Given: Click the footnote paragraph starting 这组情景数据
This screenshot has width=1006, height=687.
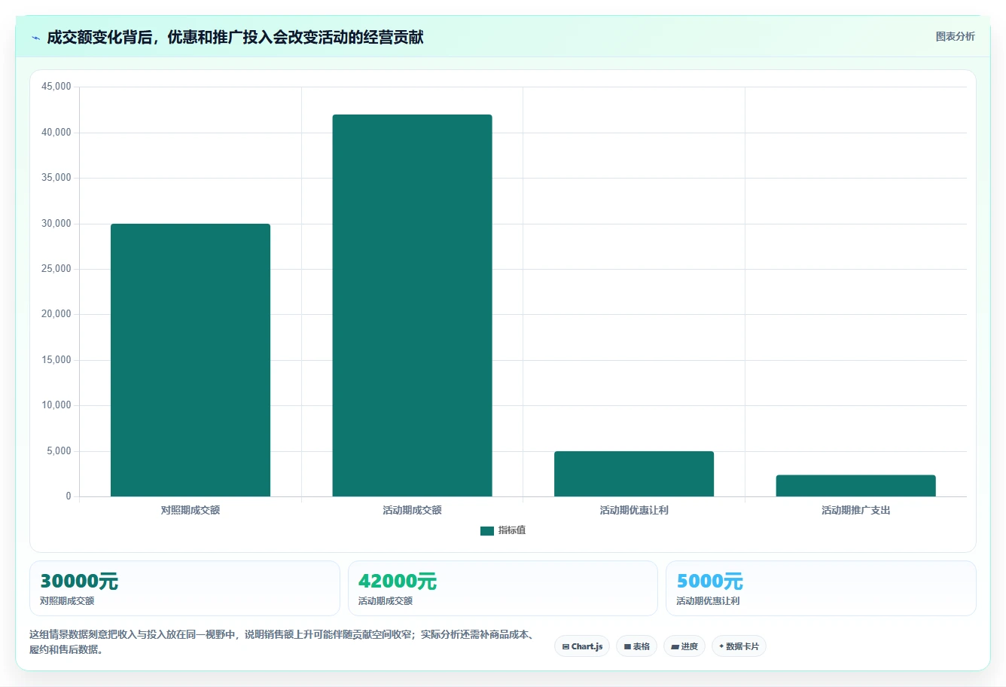Looking at the screenshot, I should pos(283,642).
